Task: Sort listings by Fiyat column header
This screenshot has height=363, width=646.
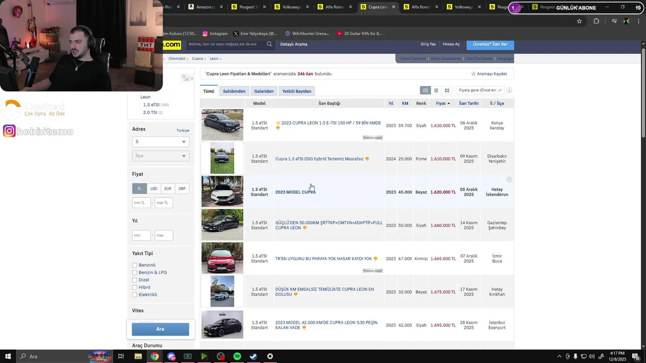Action: [443, 103]
